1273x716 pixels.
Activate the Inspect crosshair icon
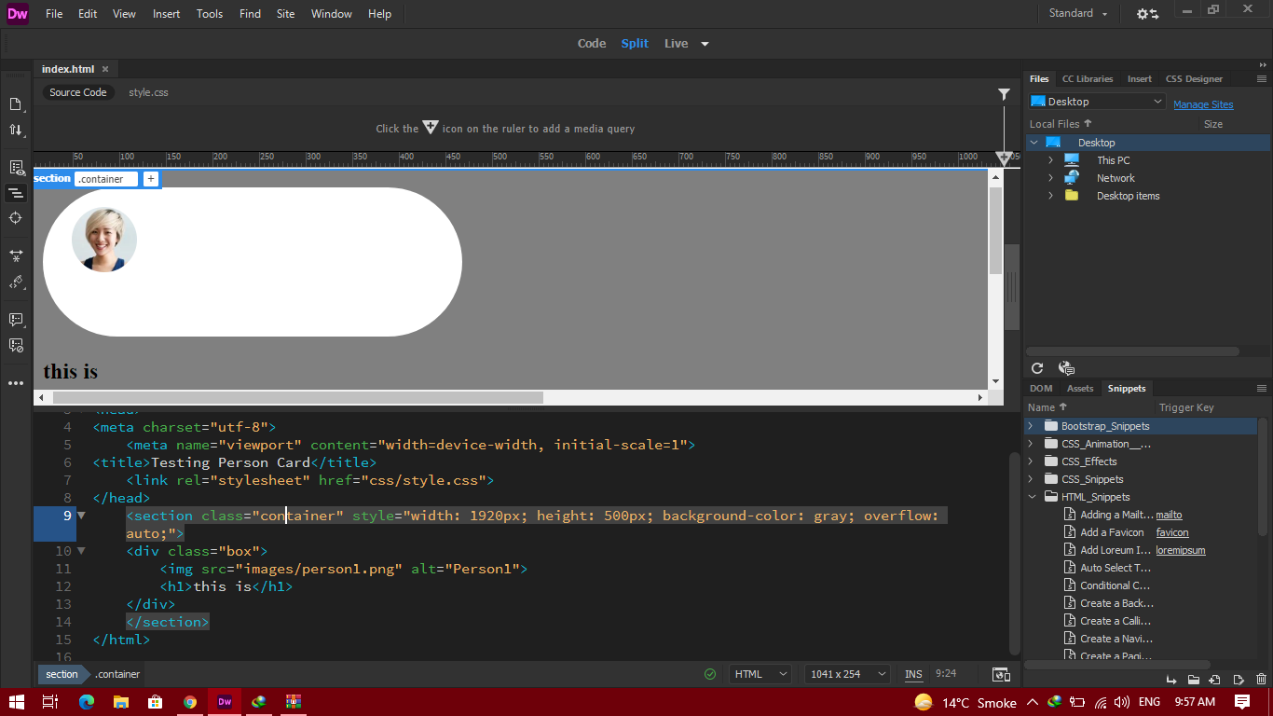point(16,217)
